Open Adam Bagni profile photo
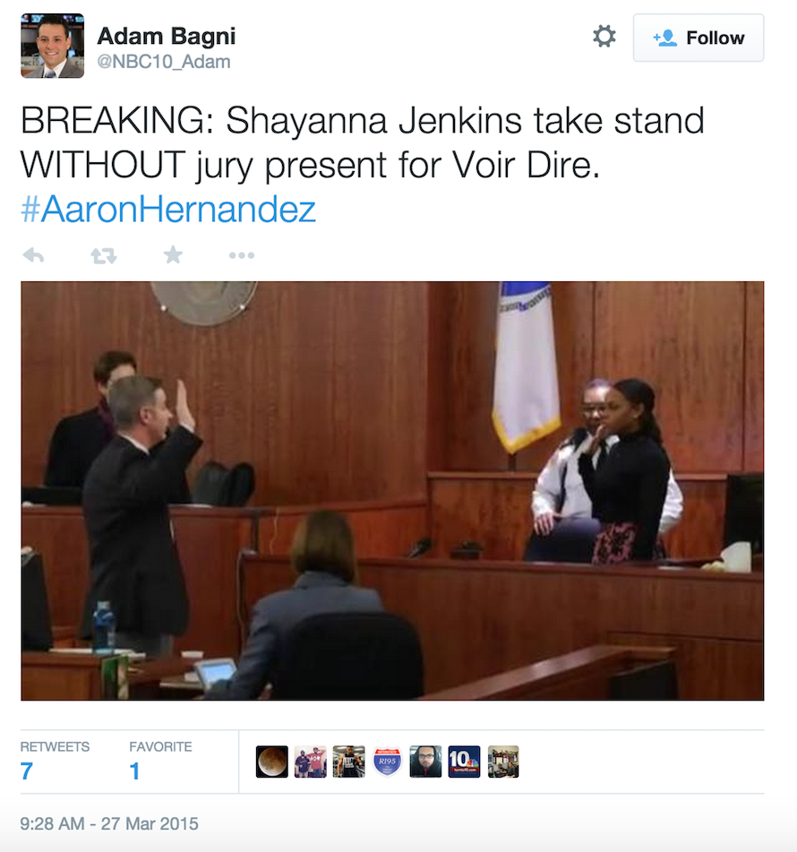 click(52, 46)
